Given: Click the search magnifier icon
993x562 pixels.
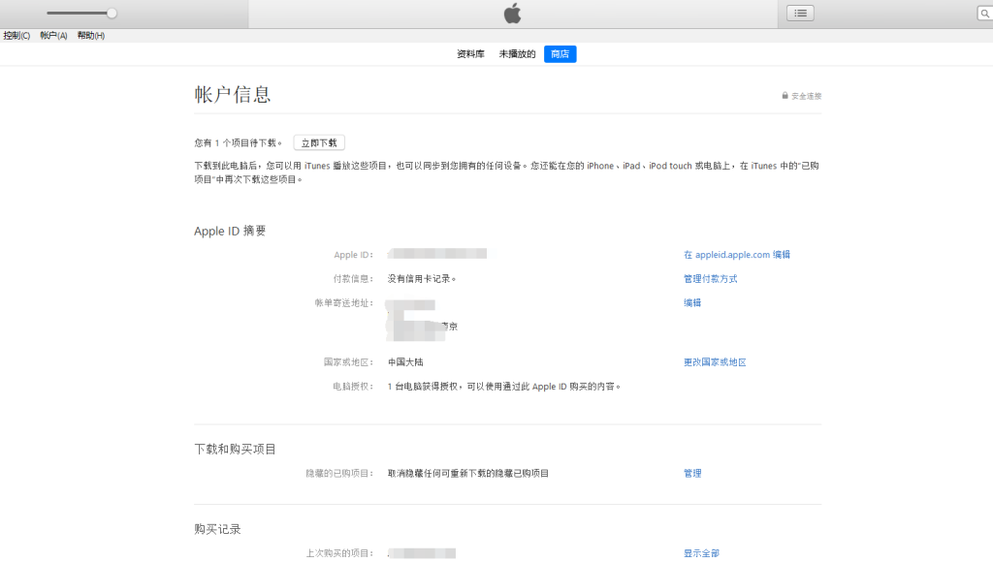Looking at the screenshot, I should (x=985, y=14).
